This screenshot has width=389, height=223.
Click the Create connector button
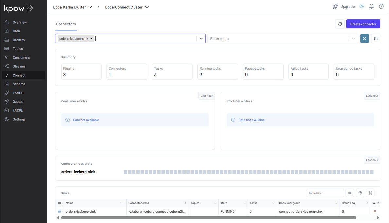(x=363, y=24)
